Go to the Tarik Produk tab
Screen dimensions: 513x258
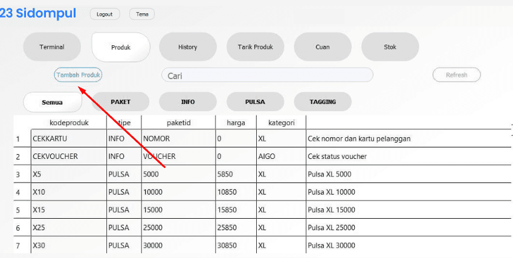pos(255,47)
